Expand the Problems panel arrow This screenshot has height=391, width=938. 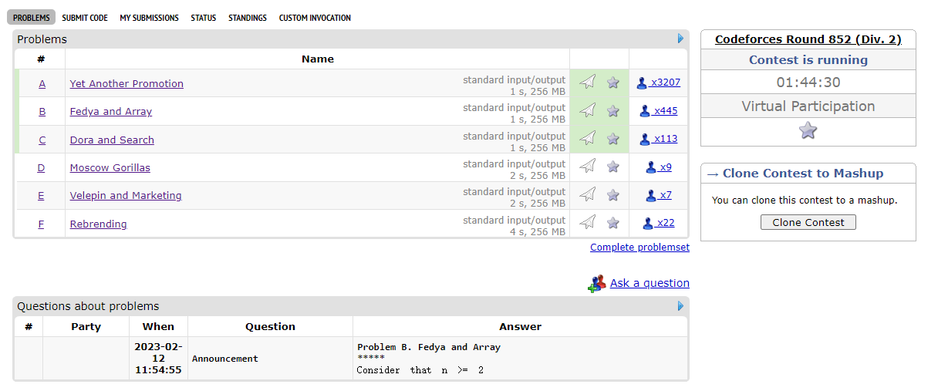click(680, 39)
